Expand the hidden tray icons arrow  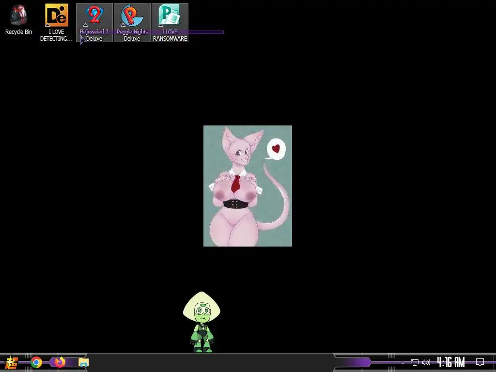[x=403, y=362]
